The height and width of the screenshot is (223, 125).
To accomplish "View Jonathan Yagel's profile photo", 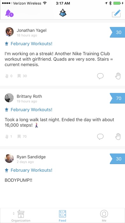I will click(x=9, y=32).
